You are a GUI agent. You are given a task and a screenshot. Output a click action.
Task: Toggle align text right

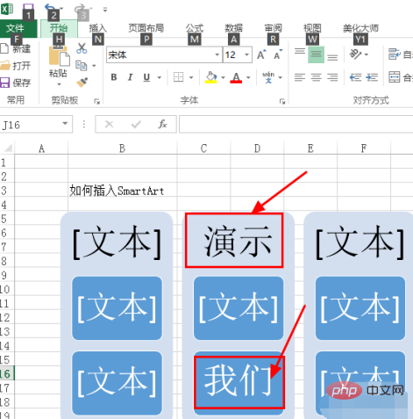[x=332, y=77]
